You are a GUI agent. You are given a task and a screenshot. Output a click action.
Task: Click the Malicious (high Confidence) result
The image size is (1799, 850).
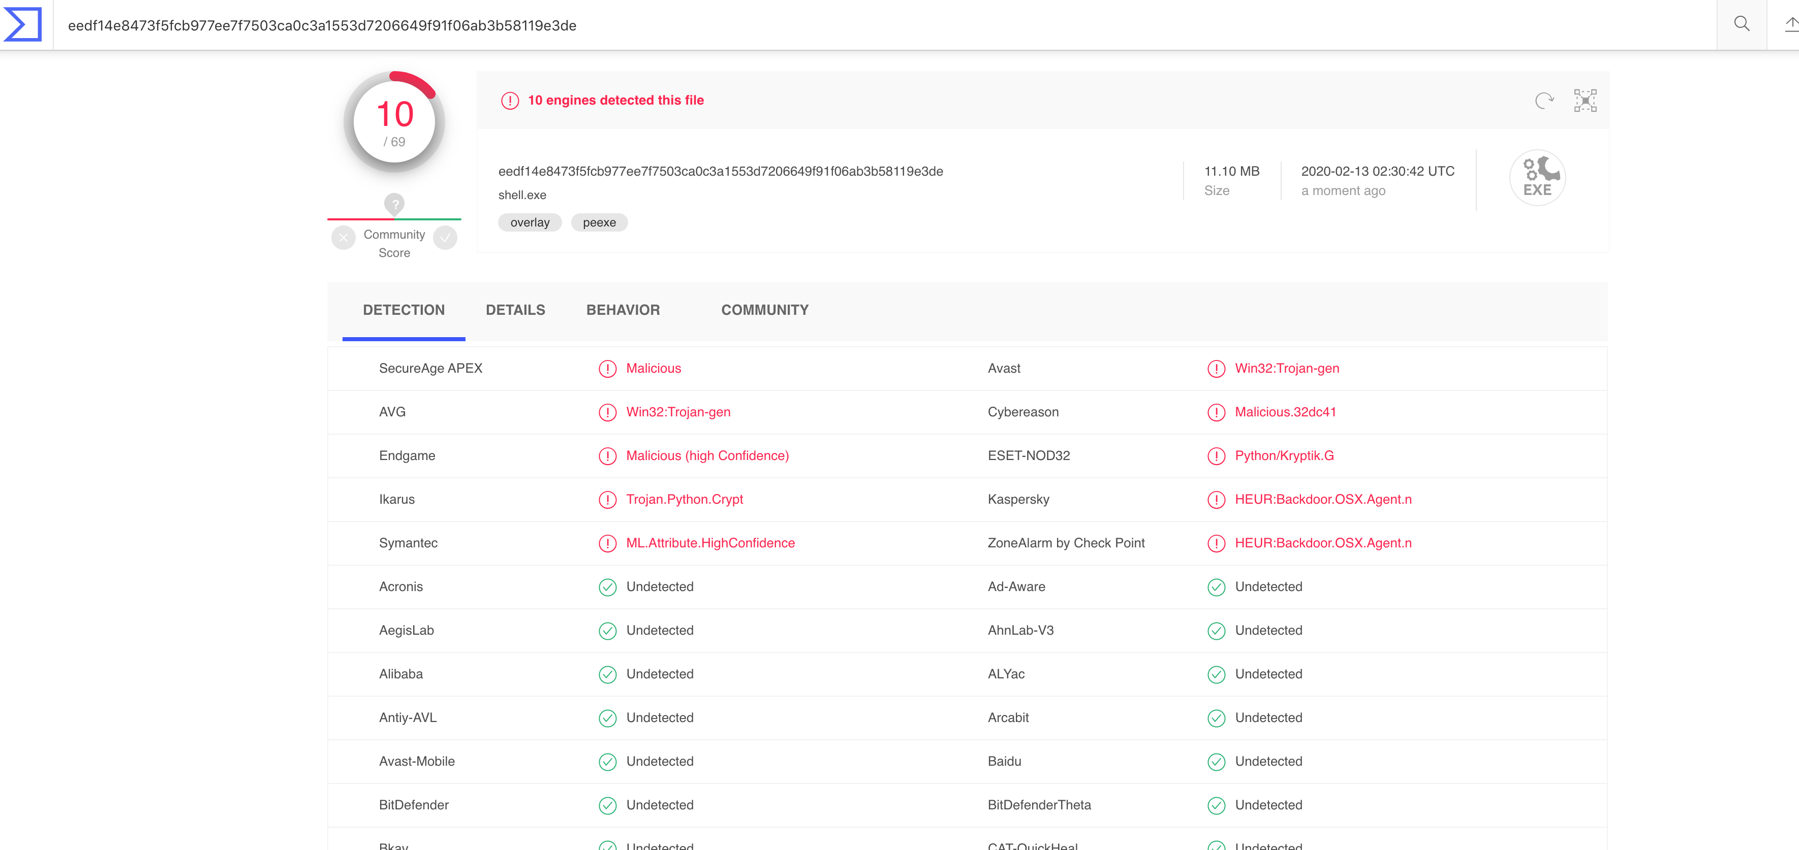click(x=707, y=455)
